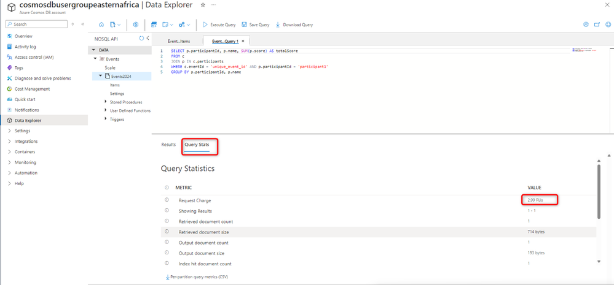Screen dimensions: 614x285
Task: Switch to the Results tab
Action: [168, 145]
